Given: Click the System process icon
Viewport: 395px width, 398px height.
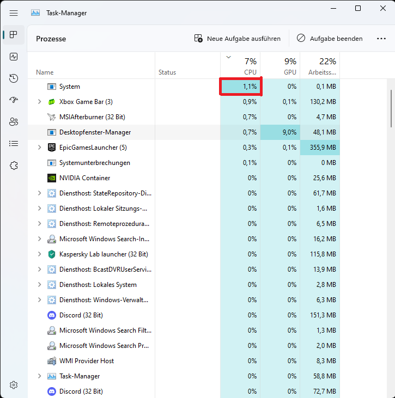Looking at the screenshot, I should click(x=52, y=87).
